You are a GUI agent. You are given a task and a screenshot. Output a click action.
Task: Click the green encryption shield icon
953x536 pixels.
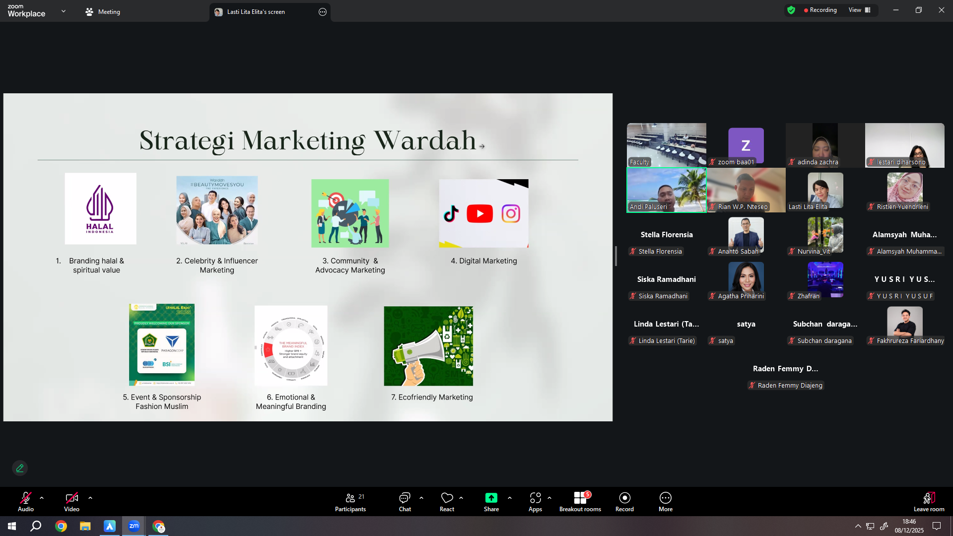pyautogui.click(x=791, y=10)
